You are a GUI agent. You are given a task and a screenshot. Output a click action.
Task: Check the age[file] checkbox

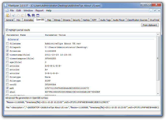7,62
